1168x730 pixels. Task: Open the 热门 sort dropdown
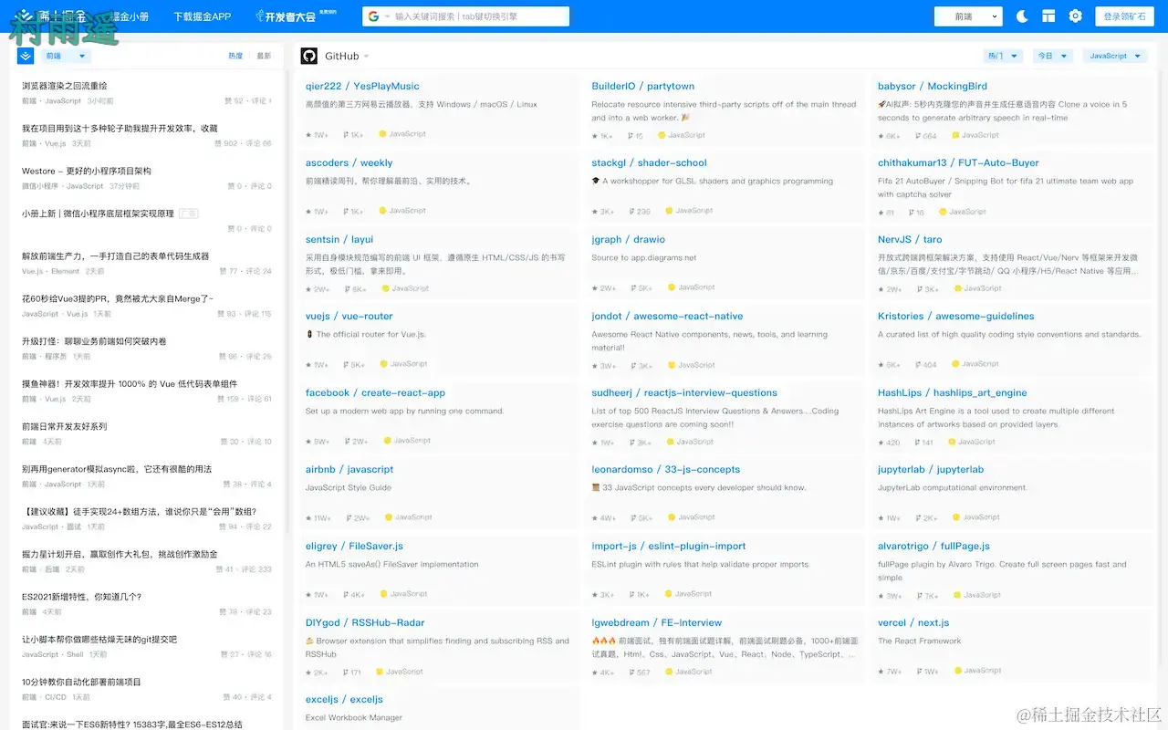point(1002,56)
